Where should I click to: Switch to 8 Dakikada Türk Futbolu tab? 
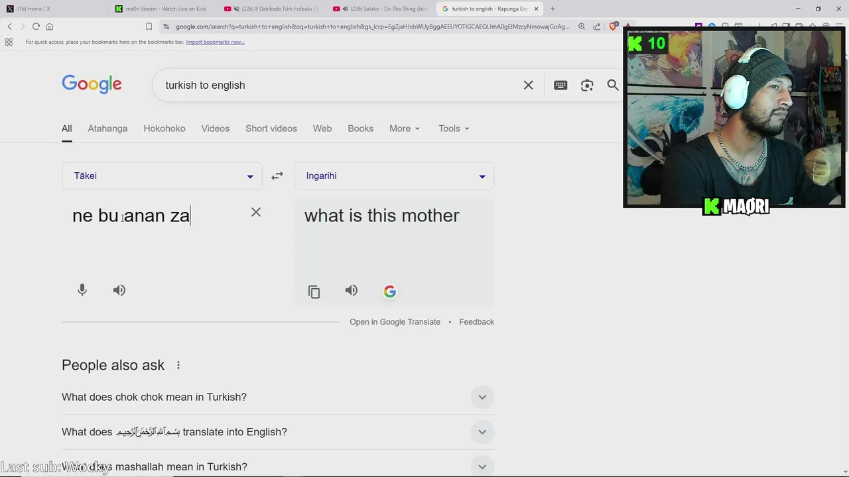[x=271, y=9]
